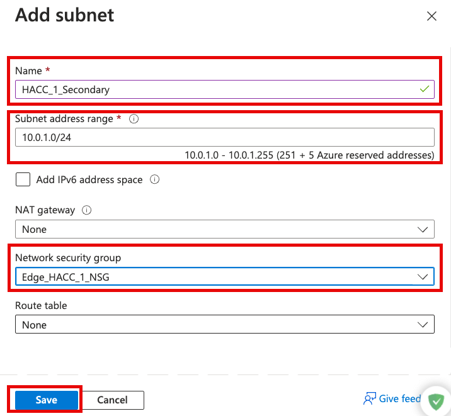Cancel adding the subnet
The height and width of the screenshot is (416, 451).
click(113, 400)
